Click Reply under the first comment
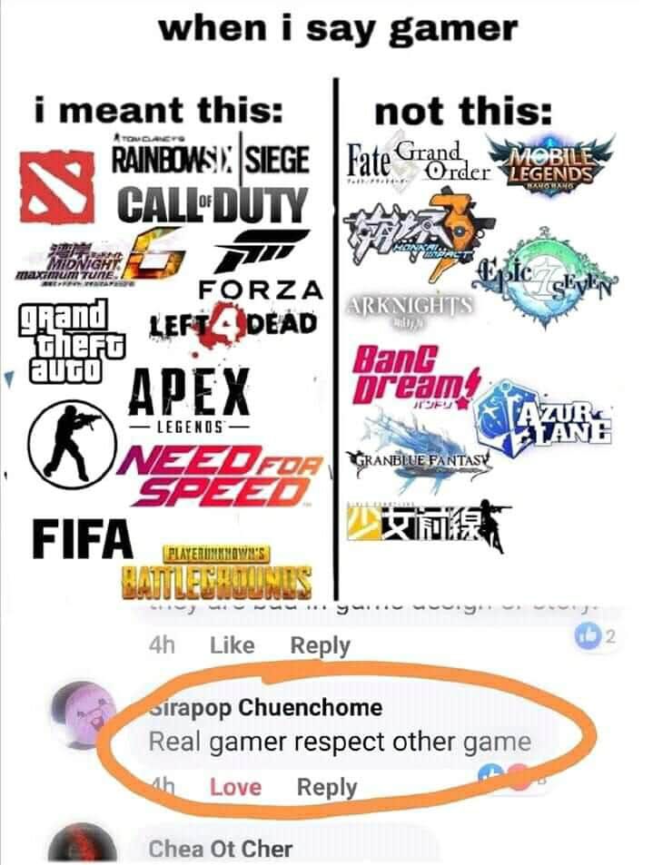The width and height of the screenshot is (653, 865). (321, 644)
